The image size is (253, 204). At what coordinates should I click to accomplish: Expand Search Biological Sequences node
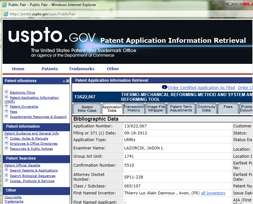click(x=6, y=175)
